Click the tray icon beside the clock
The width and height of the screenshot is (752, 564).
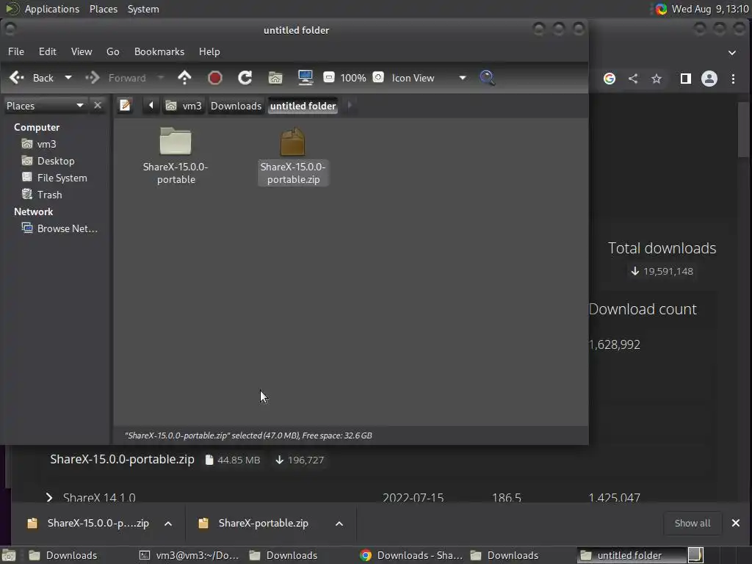[x=661, y=9]
